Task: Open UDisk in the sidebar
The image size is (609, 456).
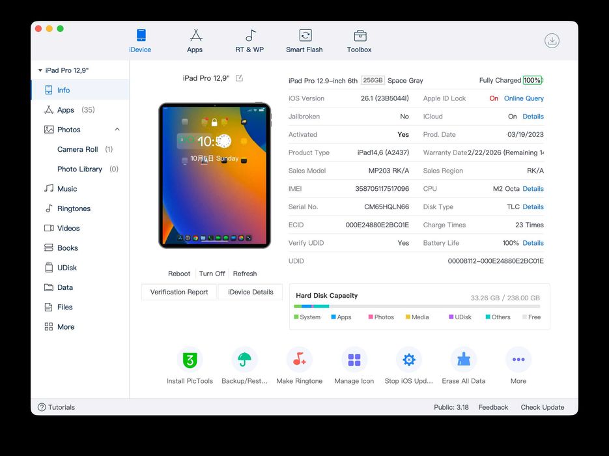Action: 80,268
